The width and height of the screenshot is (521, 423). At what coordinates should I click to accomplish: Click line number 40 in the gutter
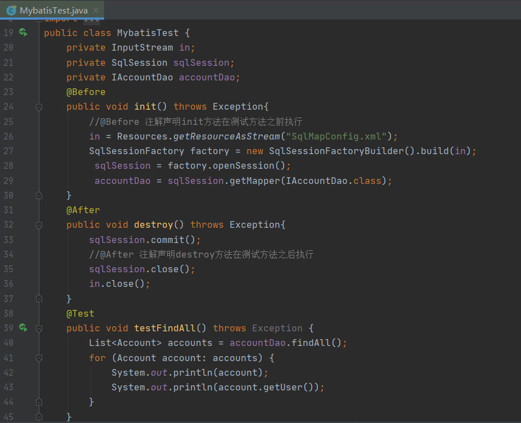click(8, 343)
